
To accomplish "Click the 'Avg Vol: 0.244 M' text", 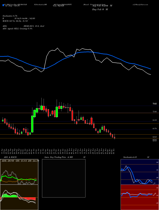I will (x=102, y=6).
